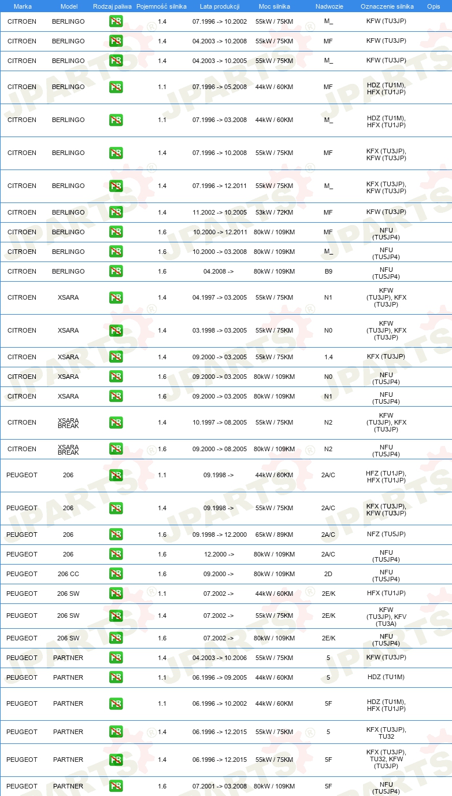Click fuel icon for Peugeot 206 1.1 row

[116, 476]
